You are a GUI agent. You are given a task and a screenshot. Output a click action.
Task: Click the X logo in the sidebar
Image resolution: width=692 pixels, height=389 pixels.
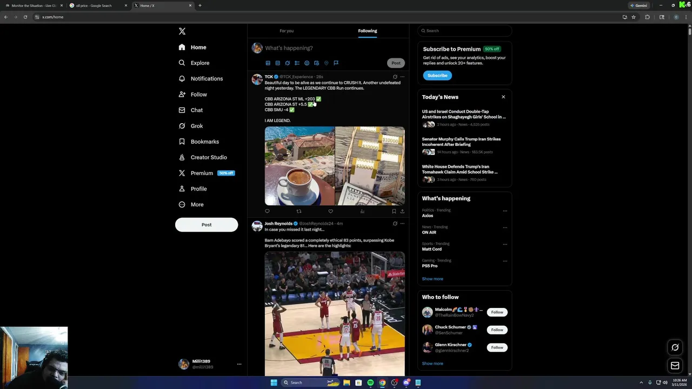pos(182,31)
